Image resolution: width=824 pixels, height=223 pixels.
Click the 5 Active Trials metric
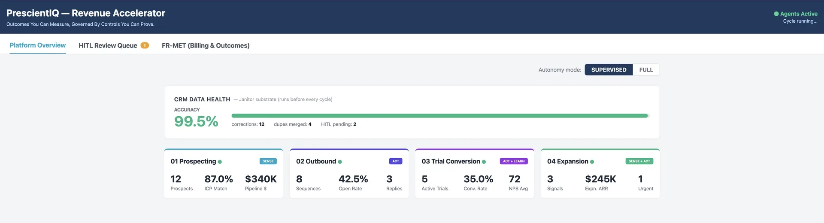[x=435, y=182]
